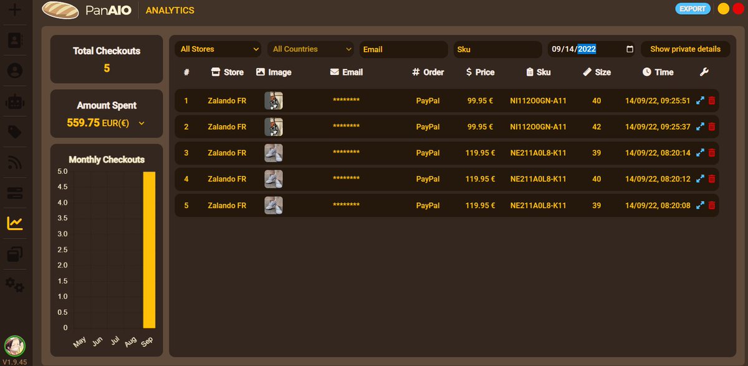
Task: Click the EXPORT button
Action: tap(693, 9)
